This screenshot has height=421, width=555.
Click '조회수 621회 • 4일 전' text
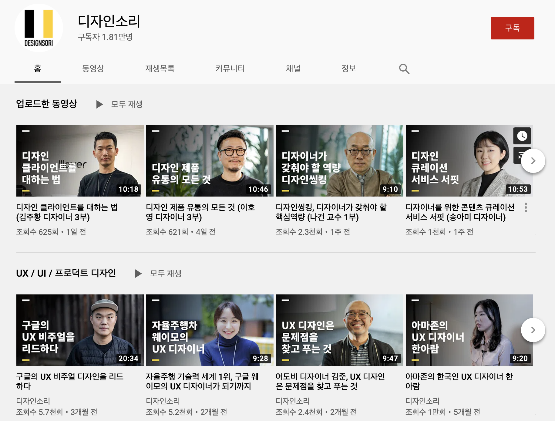181,232
